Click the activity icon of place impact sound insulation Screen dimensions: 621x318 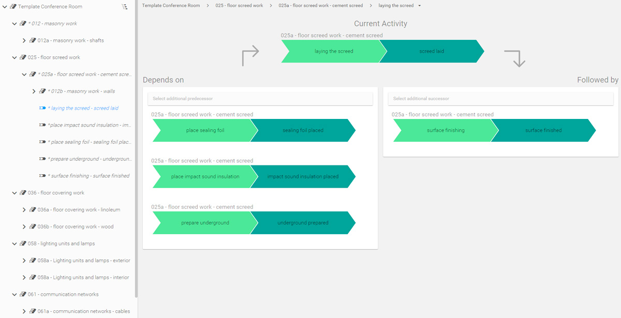(42, 125)
